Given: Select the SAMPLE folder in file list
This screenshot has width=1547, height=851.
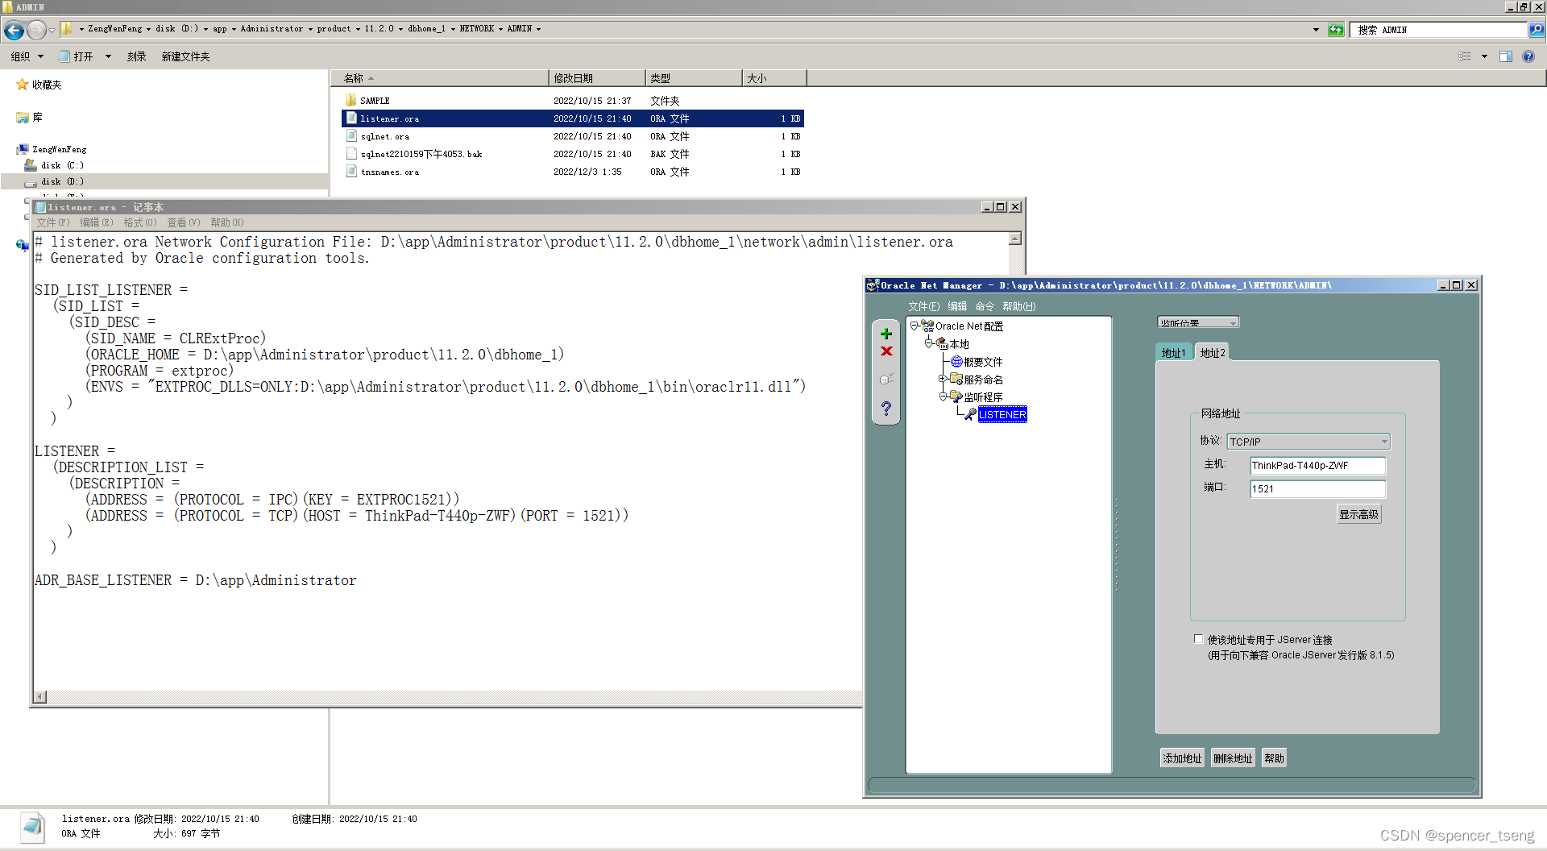Looking at the screenshot, I should (x=375, y=101).
